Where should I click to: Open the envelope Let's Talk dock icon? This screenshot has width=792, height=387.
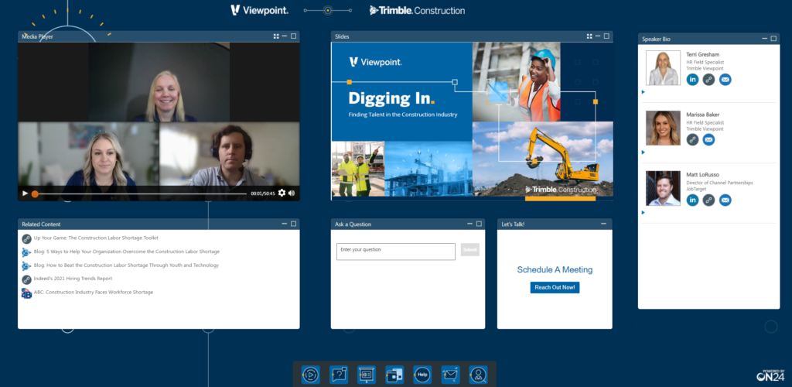point(450,375)
